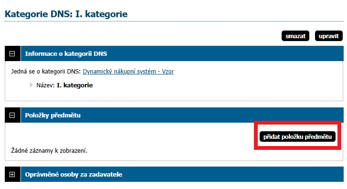Click the dotted divider line under the page title
This screenshot has width=347, height=189.
tap(174, 21)
